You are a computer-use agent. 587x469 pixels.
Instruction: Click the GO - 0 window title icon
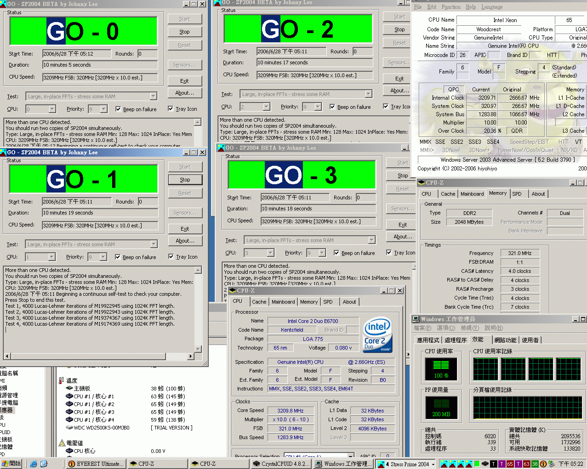(x=3, y=4)
